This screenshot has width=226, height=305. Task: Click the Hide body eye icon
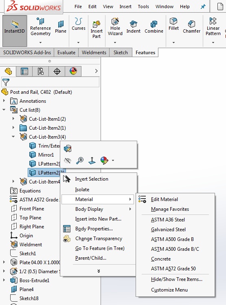(68, 161)
